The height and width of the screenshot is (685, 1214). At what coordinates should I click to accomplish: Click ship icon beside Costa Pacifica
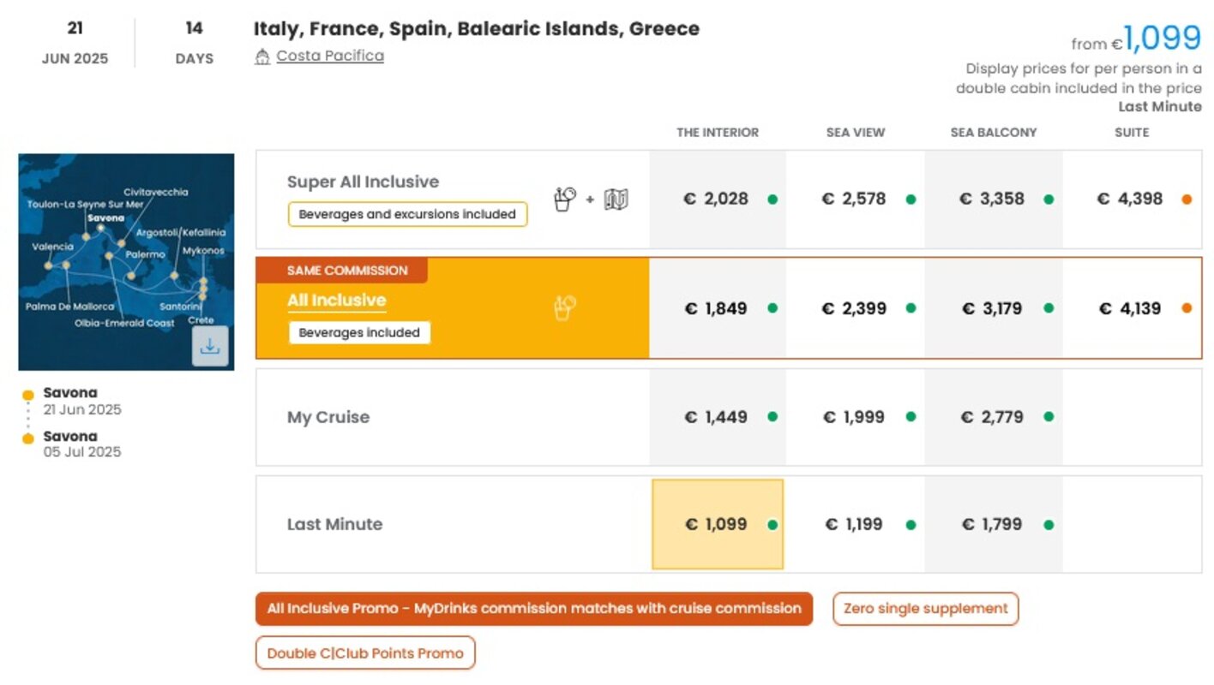(262, 57)
